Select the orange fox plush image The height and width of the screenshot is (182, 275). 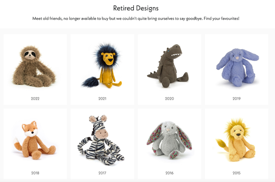35,140
